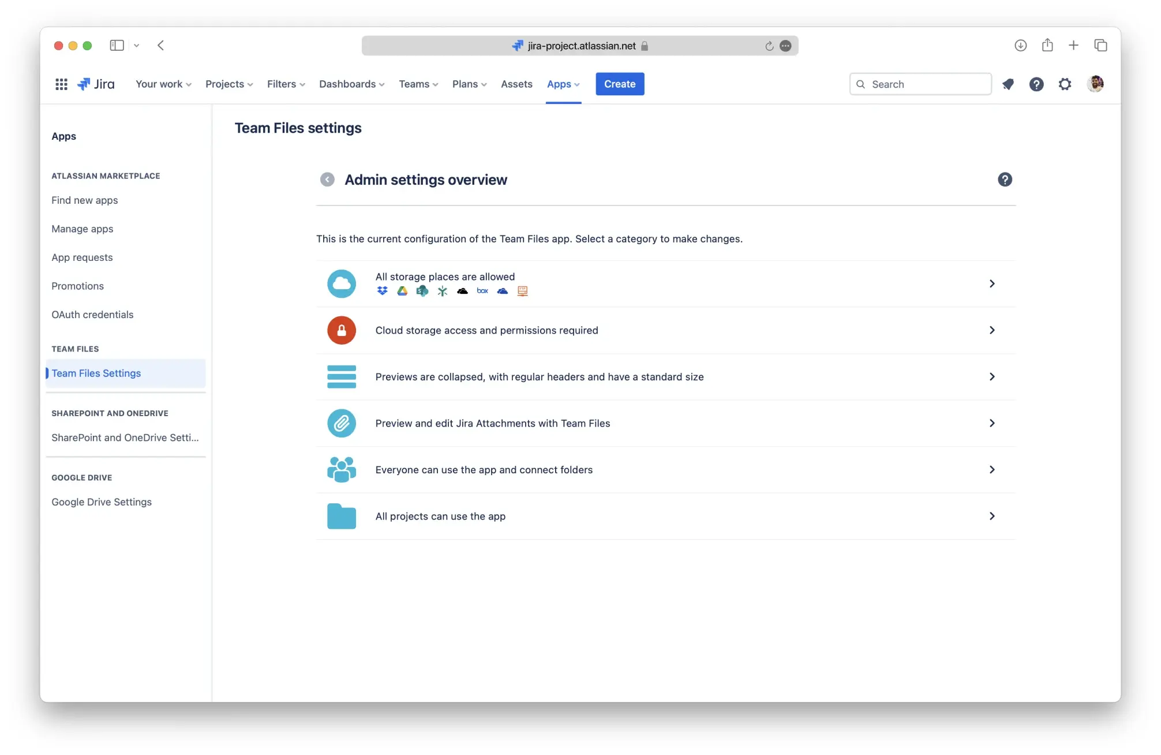Toggle the Safari sidebar button
Screen dimensions: 1161x755
[x=117, y=45]
